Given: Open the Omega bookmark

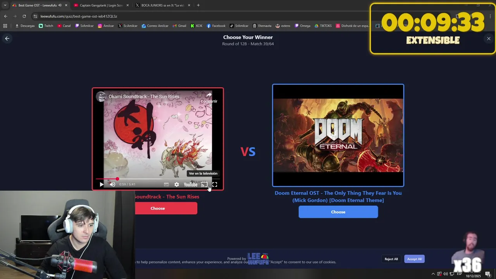Looking at the screenshot, I should pyautogui.click(x=303, y=26).
